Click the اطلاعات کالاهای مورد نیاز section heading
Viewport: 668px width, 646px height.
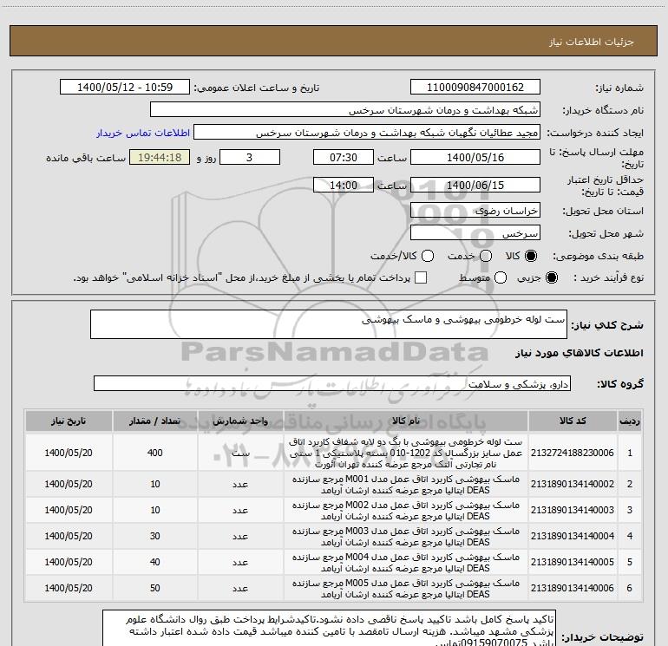[x=579, y=353]
